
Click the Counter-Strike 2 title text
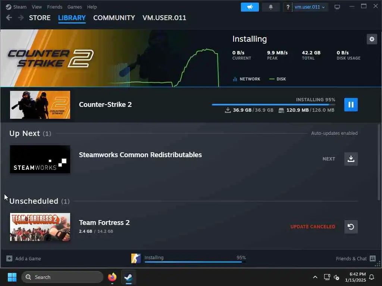105,105
